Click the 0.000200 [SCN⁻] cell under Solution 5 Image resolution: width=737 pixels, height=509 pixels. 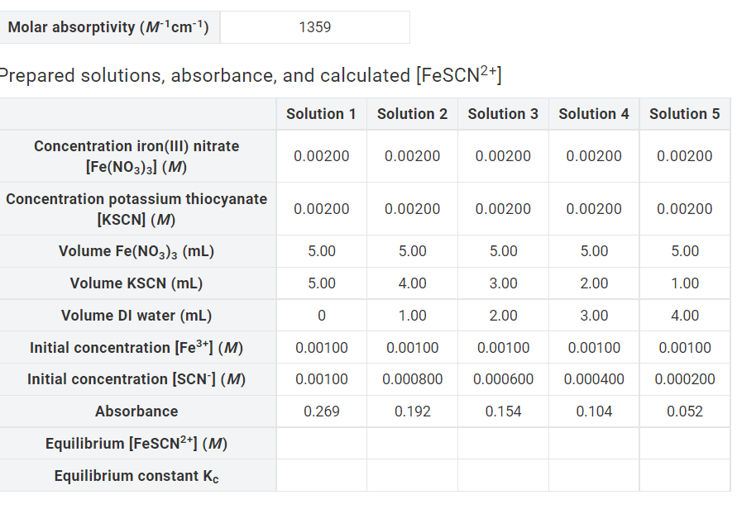[684, 379]
